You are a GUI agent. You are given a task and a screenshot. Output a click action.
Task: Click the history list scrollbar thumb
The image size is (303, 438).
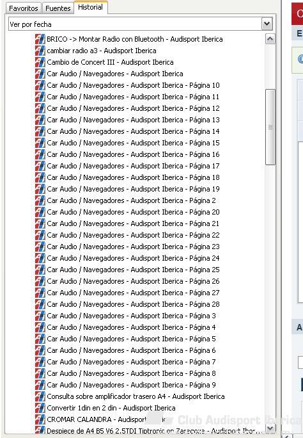coord(270,127)
